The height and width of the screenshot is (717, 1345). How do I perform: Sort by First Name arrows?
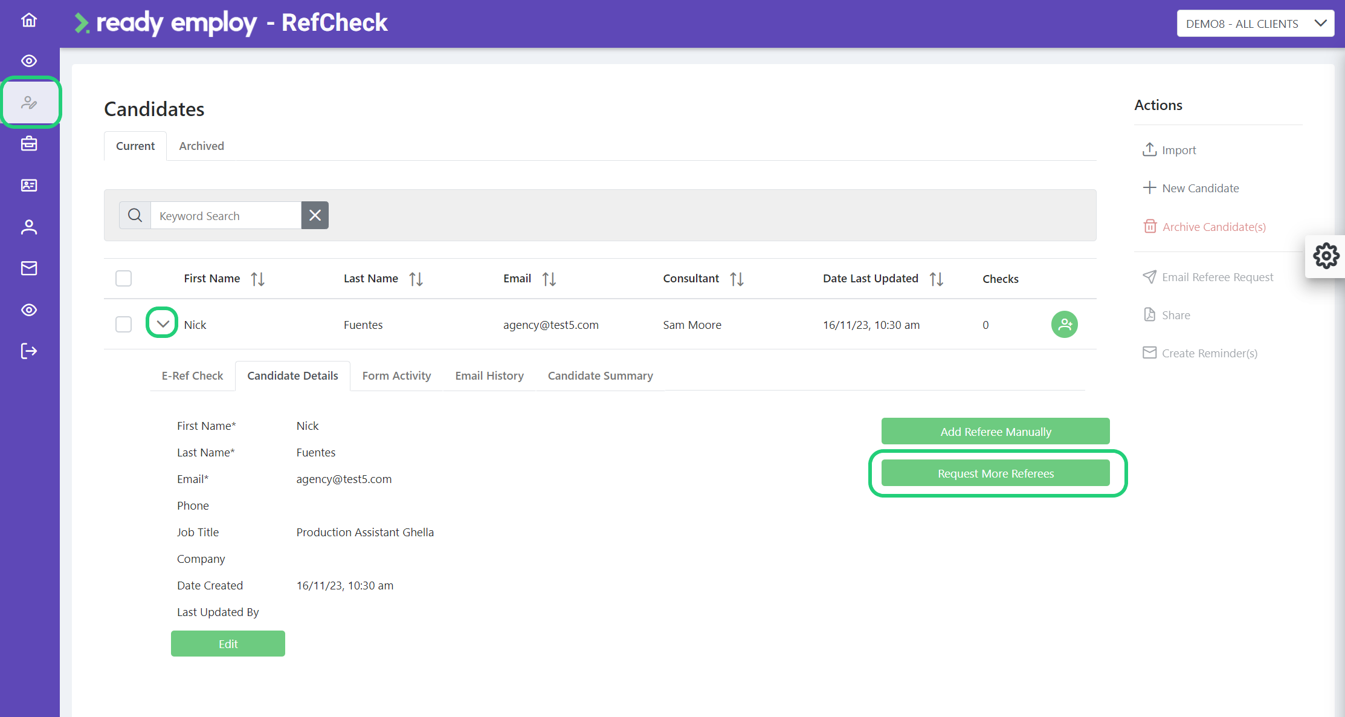(x=258, y=279)
